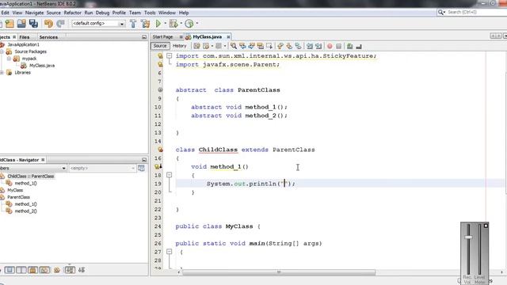
Task: Open the Navigate menu
Action: pyautogui.click(x=34, y=13)
